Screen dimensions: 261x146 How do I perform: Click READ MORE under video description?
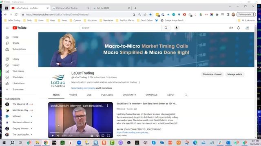122,135
